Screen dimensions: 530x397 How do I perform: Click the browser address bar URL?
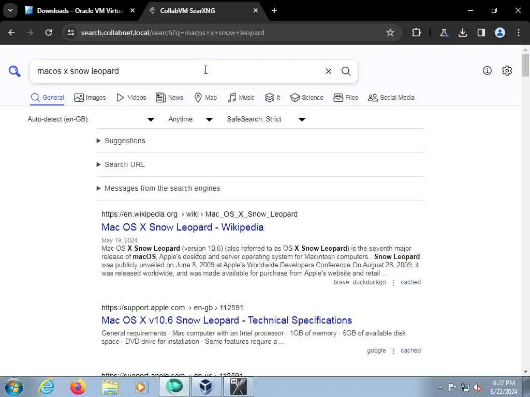point(173,33)
